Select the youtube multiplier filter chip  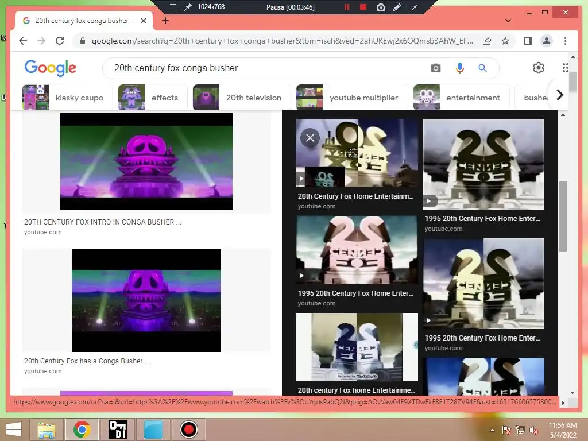click(352, 98)
